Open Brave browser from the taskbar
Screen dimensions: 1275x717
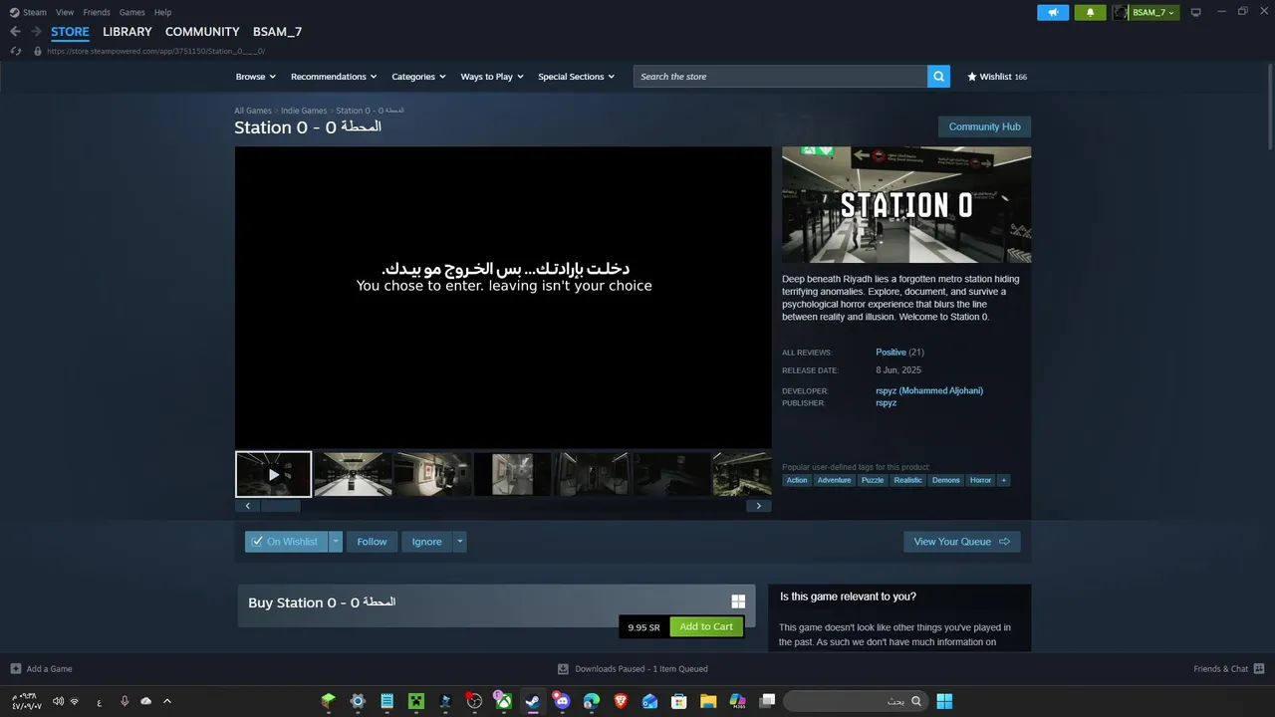click(622, 701)
